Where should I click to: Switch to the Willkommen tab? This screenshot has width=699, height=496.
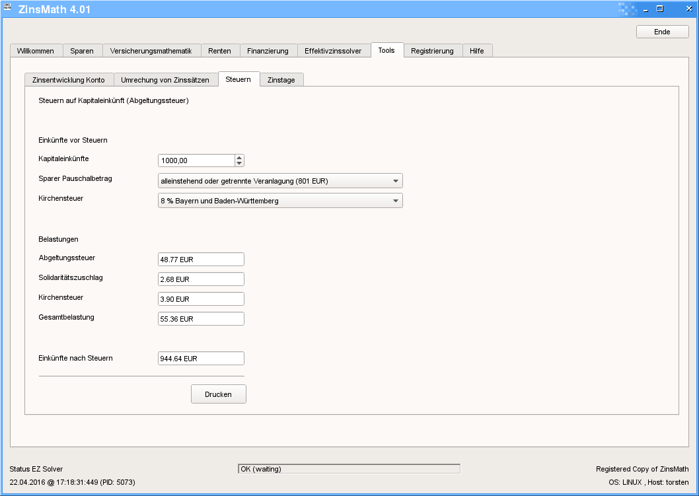[36, 51]
